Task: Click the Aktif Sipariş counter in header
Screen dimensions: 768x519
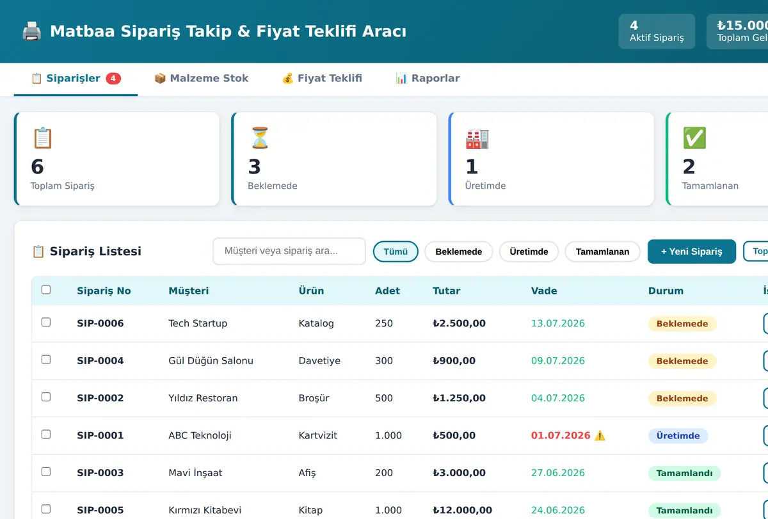Action: 657,31
